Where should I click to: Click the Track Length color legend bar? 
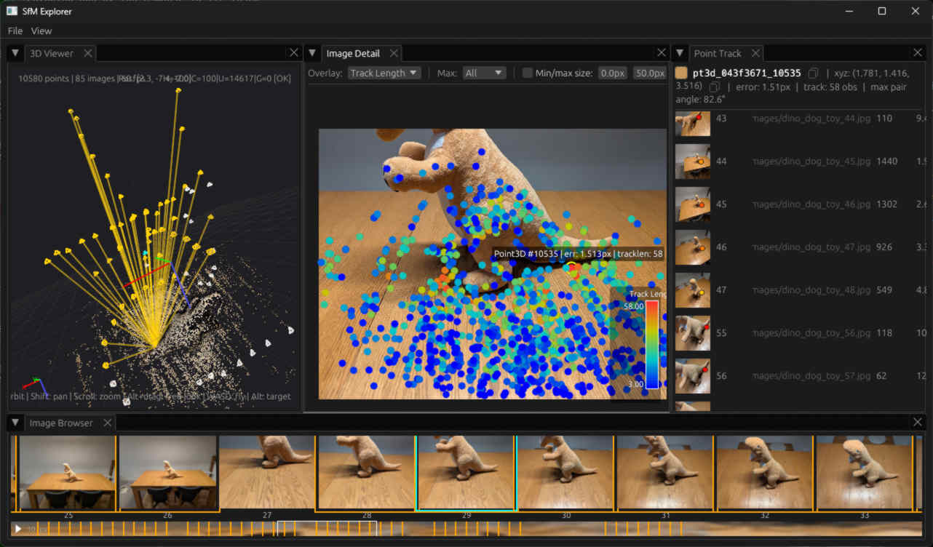click(x=652, y=345)
